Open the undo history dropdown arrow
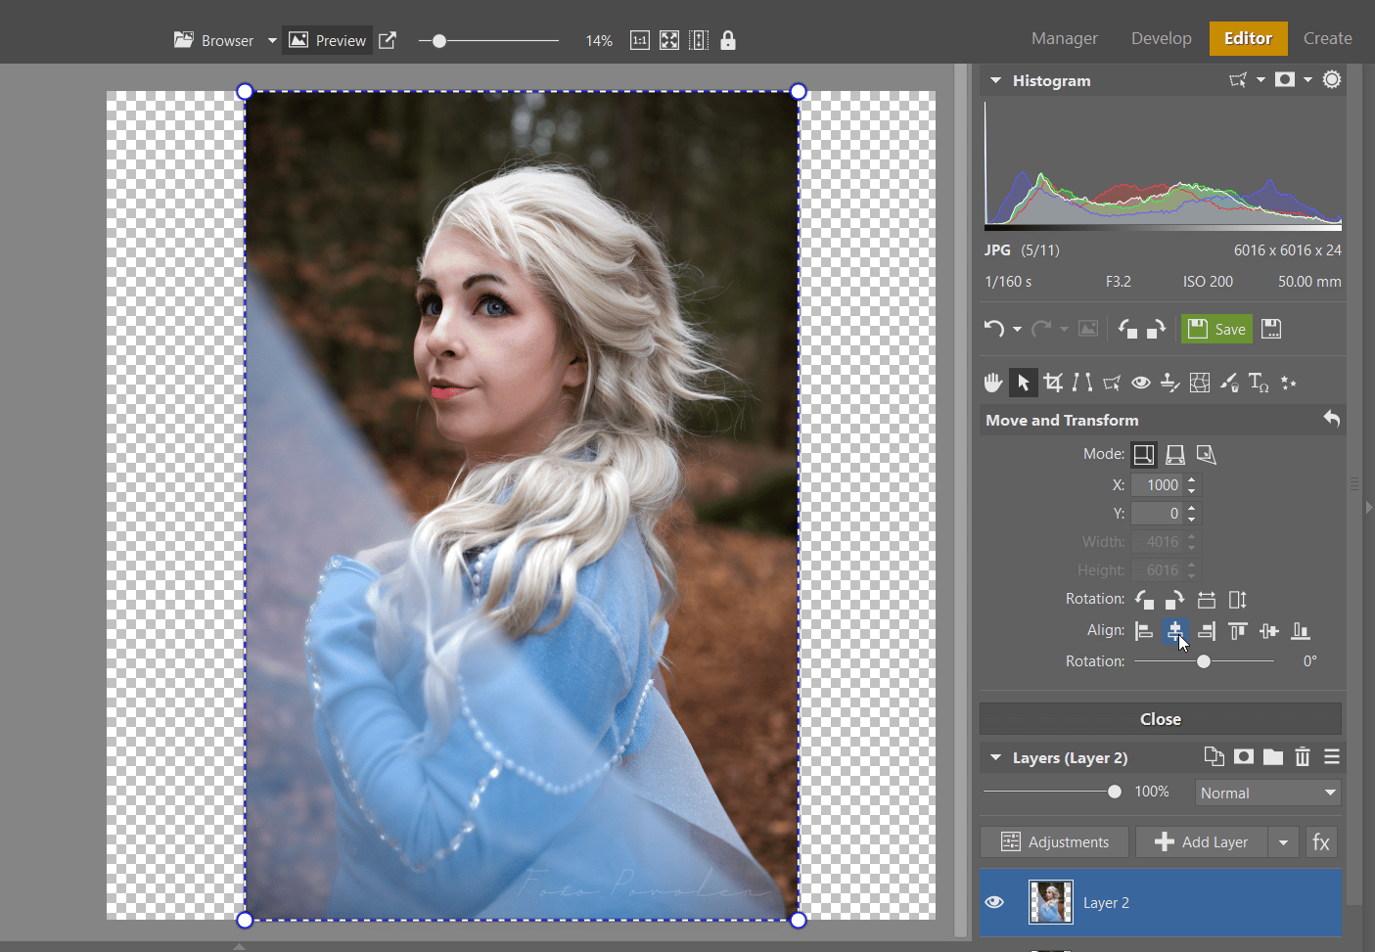This screenshot has width=1375, height=952. (x=1017, y=329)
